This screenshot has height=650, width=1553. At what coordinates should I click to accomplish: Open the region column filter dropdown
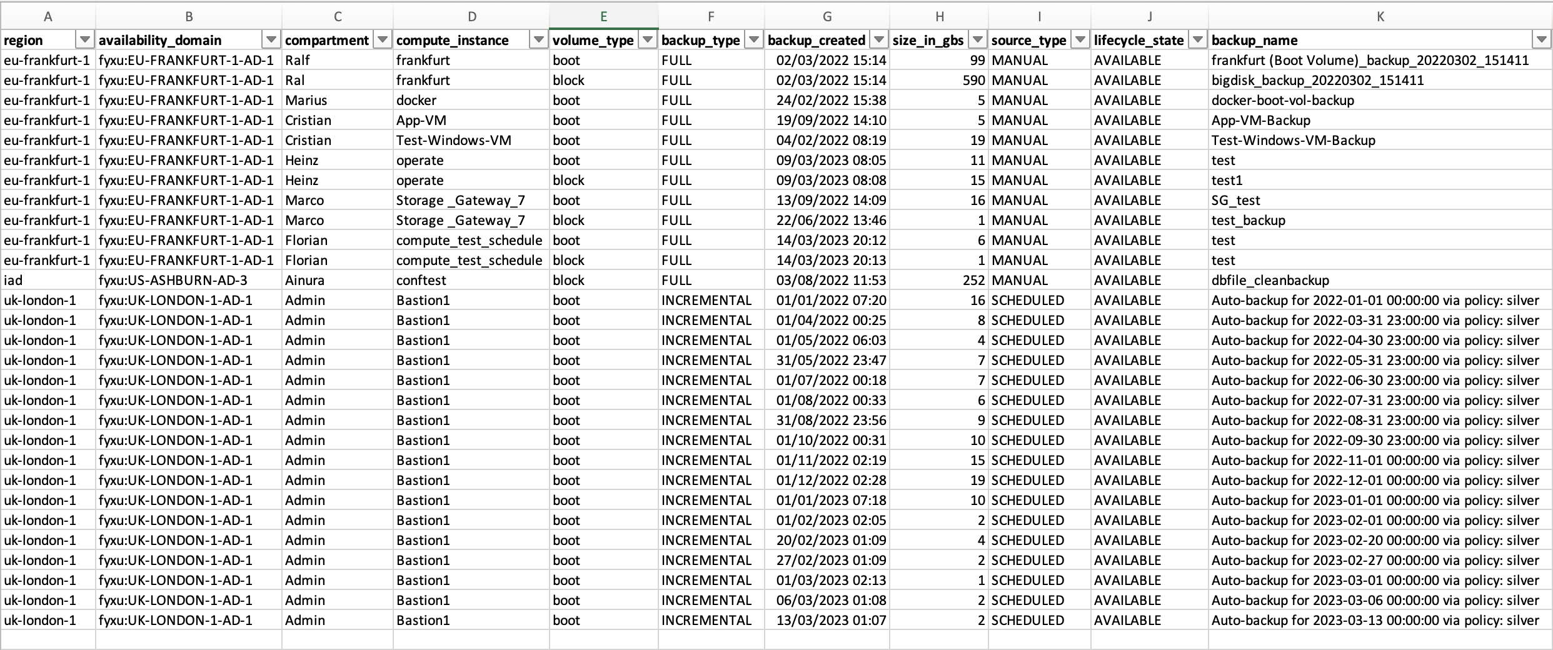click(x=84, y=40)
